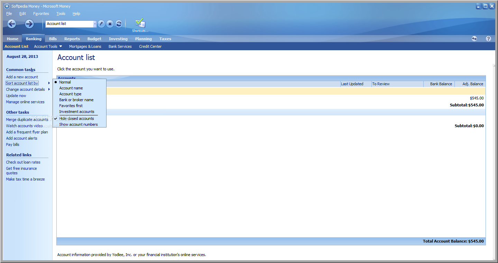Image resolution: width=498 pixels, height=263 pixels.
Task: Click the Microsoft Money logo in title bar
Action: (x=7, y=6)
